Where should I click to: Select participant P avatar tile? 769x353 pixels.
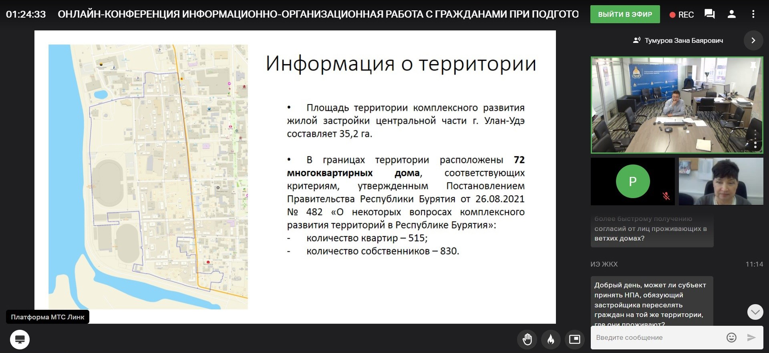pos(633,181)
